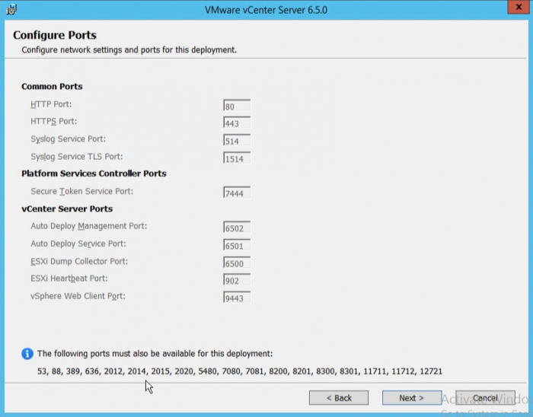Click the "HTTP Port:" label
The height and width of the screenshot is (417, 533).
point(51,104)
